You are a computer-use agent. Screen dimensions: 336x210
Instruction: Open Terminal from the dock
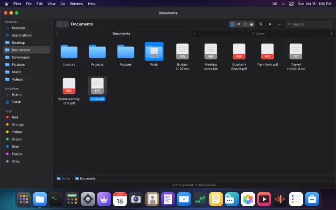click(x=56, y=199)
